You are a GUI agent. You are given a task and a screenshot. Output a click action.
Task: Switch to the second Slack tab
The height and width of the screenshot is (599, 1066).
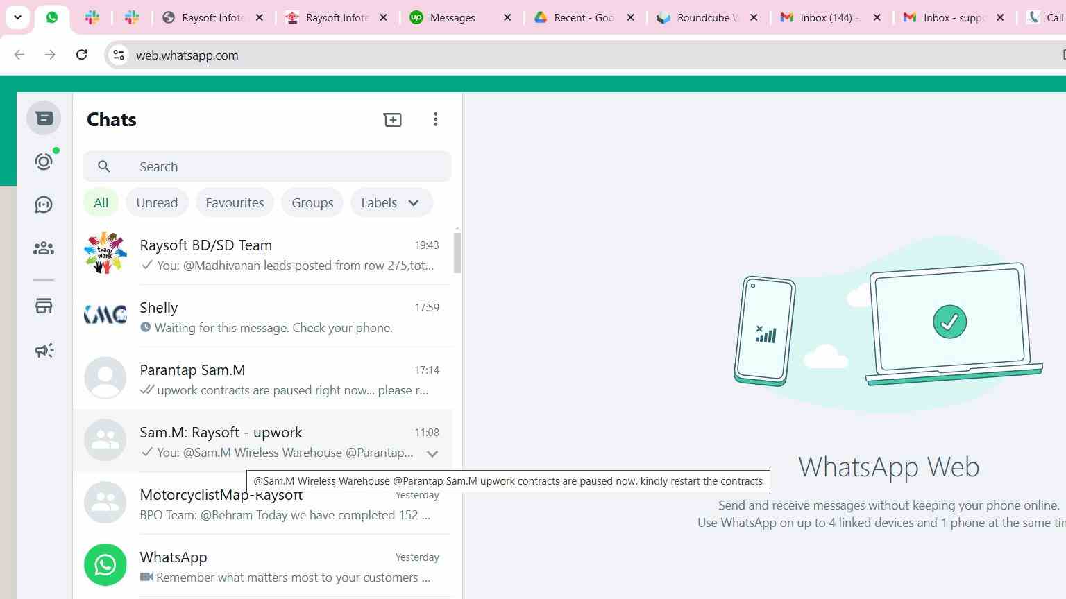pyautogui.click(x=132, y=17)
